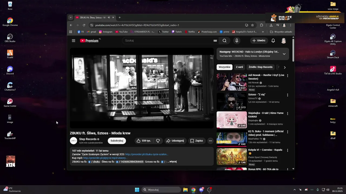Open options for Adi Nowak video
The width and height of the screenshot is (346, 194).
pyautogui.click(x=288, y=76)
